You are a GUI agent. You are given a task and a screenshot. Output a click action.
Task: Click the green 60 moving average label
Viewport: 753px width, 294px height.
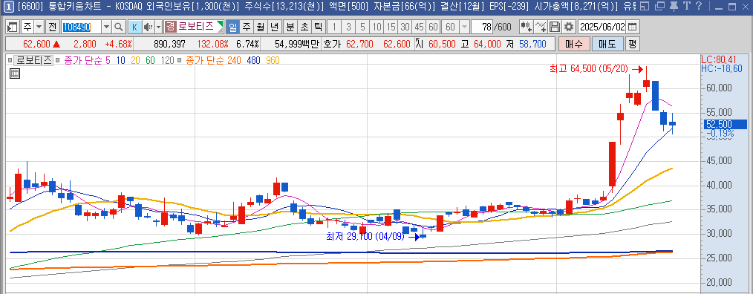(150, 61)
